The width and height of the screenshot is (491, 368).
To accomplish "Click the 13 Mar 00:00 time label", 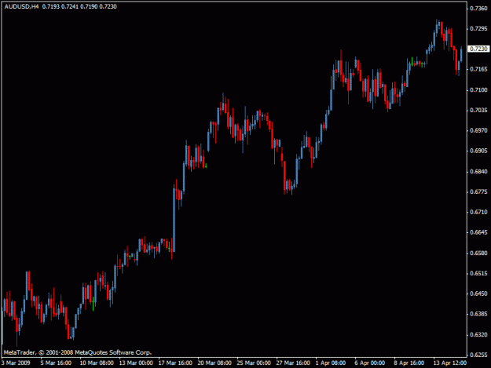I will point(136,363).
